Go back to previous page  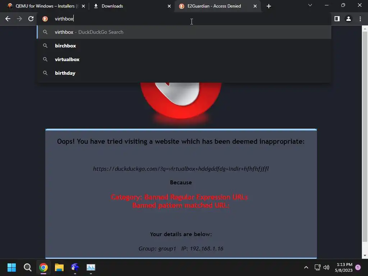8,19
